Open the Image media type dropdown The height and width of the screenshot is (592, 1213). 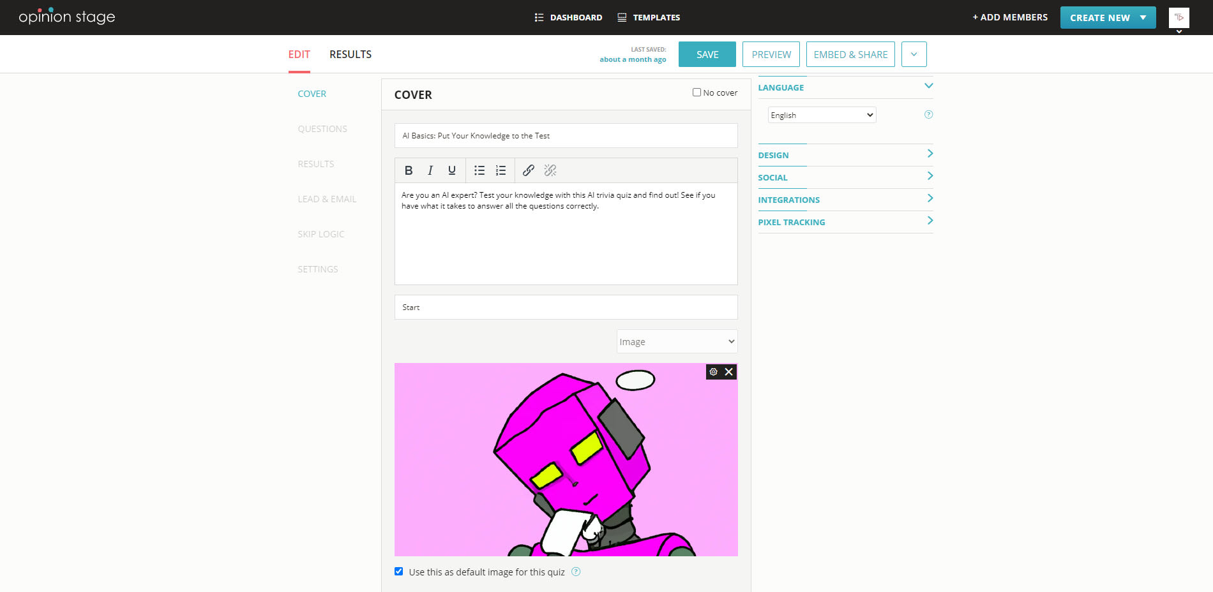[677, 341]
